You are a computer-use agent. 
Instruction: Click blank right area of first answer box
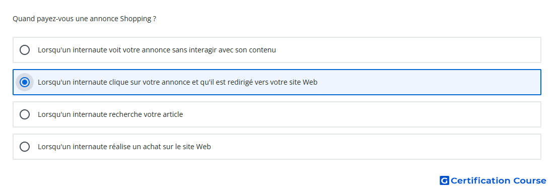(406, 50)
